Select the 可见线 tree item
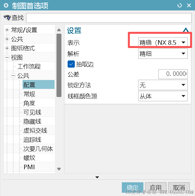Screen dimensions: 195x196 pyautogui.click(x=32, y=112)
